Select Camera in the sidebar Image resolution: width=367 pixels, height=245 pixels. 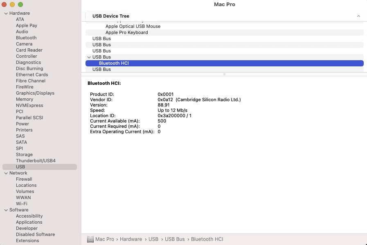24,44
